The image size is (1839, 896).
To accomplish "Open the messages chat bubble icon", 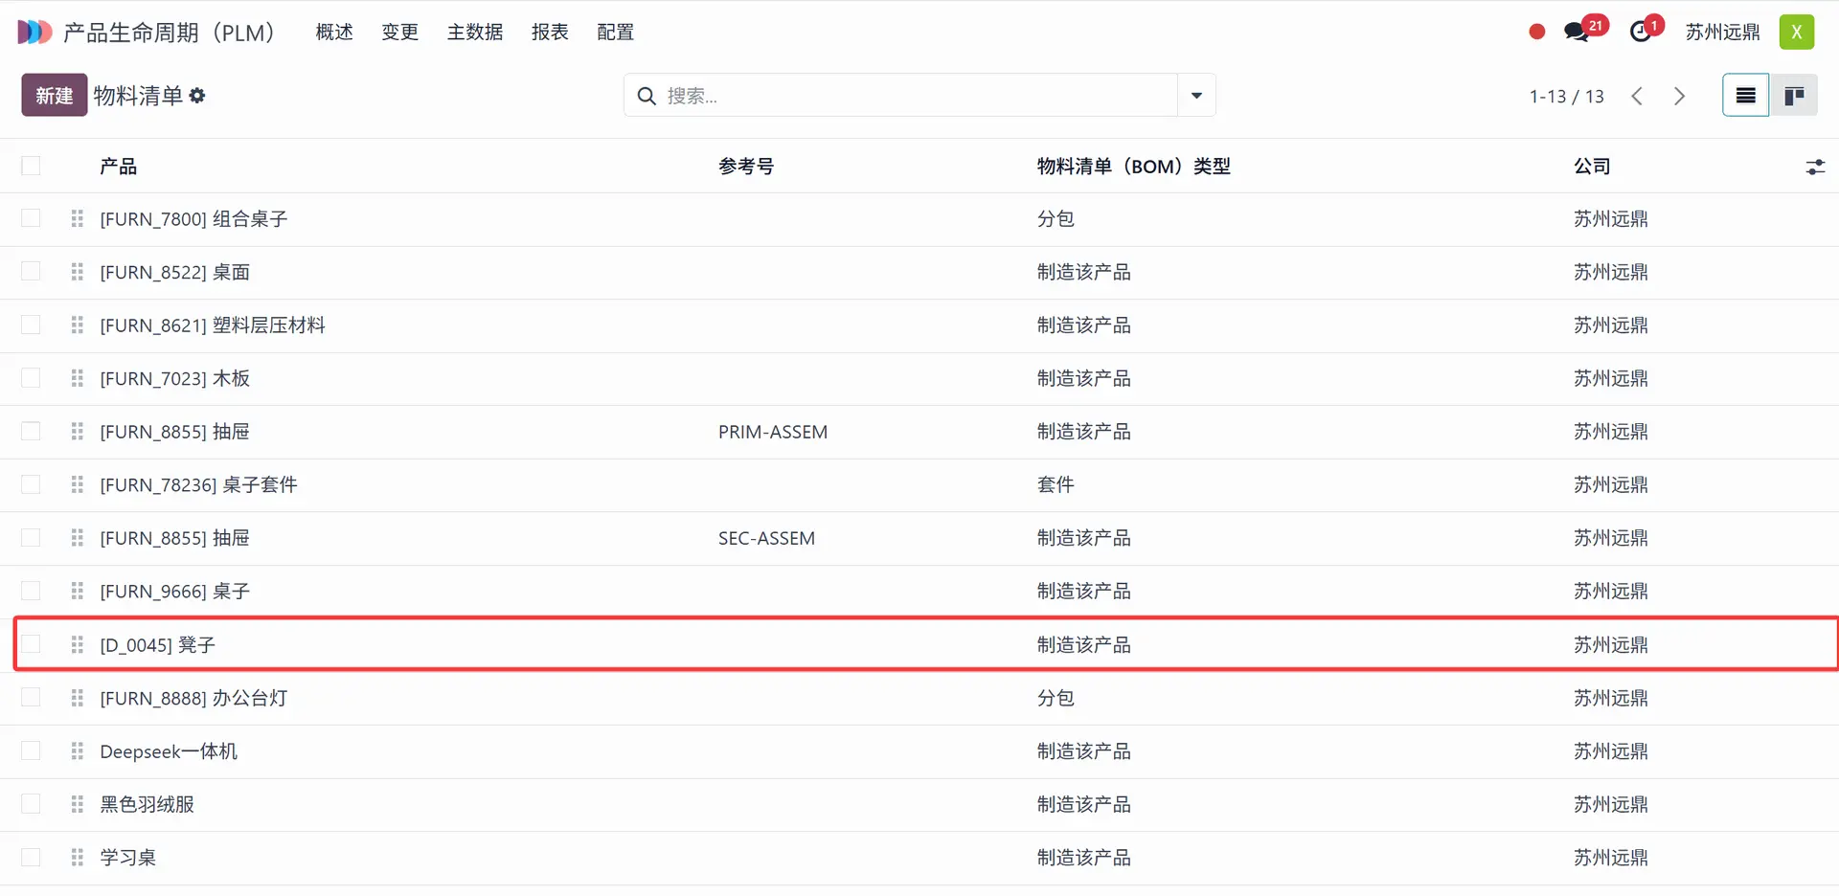I will [1576, 32].
